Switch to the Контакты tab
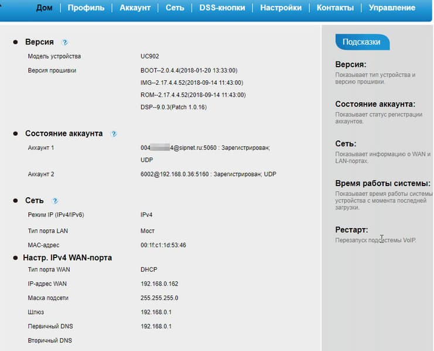 (x=335, y=8)
